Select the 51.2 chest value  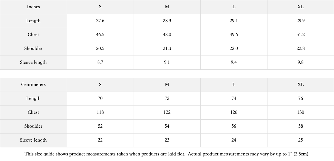coord(301,35)
